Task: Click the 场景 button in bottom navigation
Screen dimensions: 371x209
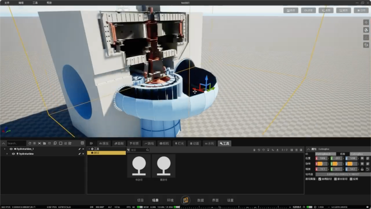Action: pyautogui.click(x=155, y=200)
